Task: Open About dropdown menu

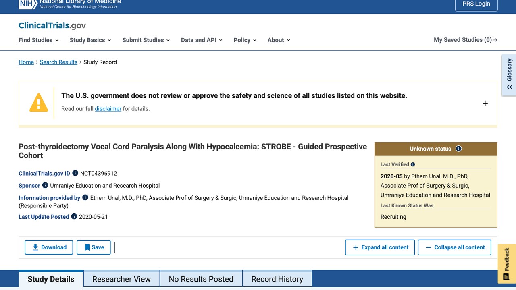Action: (x=279, y=40)
